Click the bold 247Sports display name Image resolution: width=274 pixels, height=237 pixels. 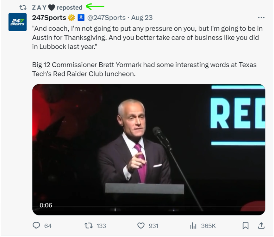tap(49, 17)
